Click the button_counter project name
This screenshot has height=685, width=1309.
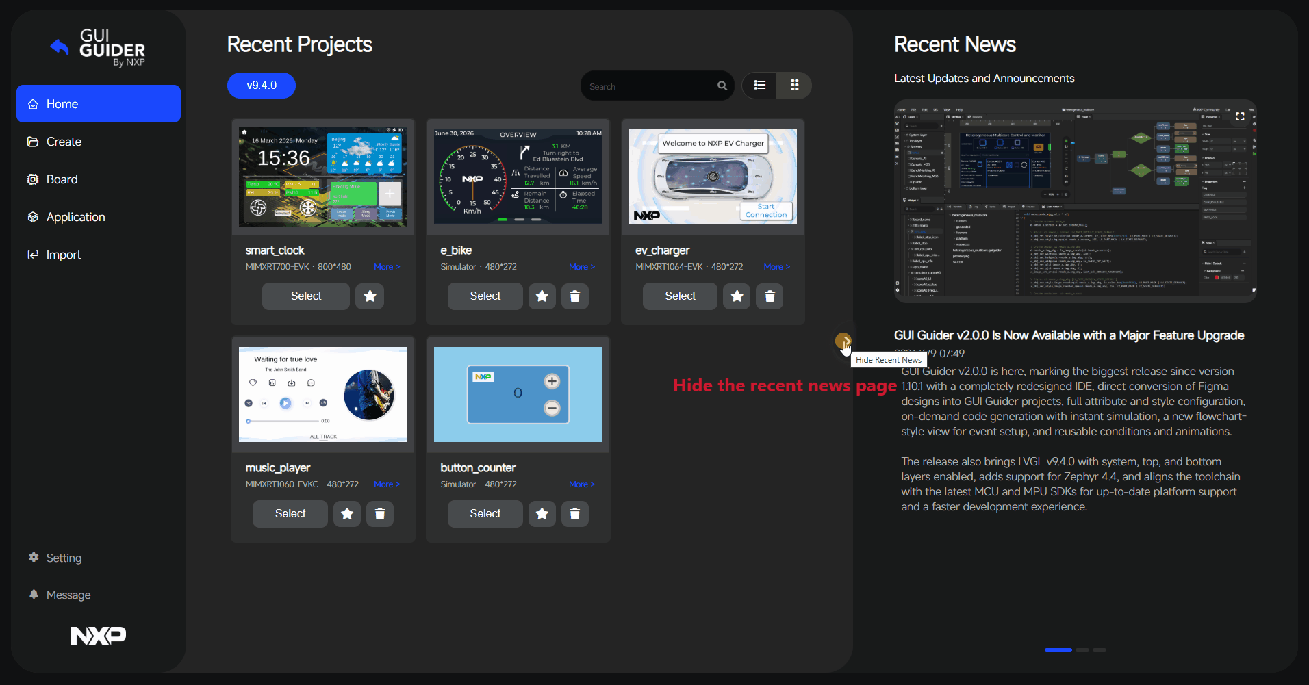(478, 468)
